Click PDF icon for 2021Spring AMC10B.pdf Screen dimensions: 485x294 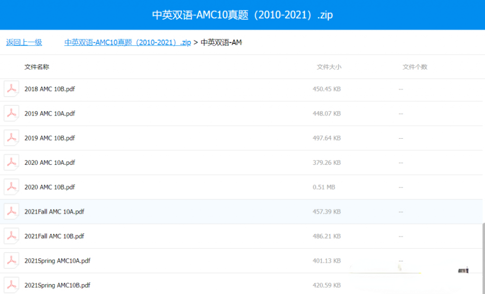tap(11, 285)
